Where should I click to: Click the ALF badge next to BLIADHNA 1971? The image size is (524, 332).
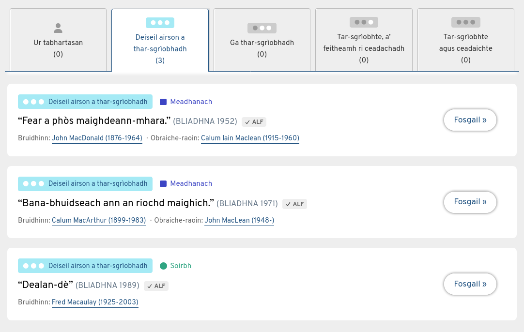click(294, 204)
